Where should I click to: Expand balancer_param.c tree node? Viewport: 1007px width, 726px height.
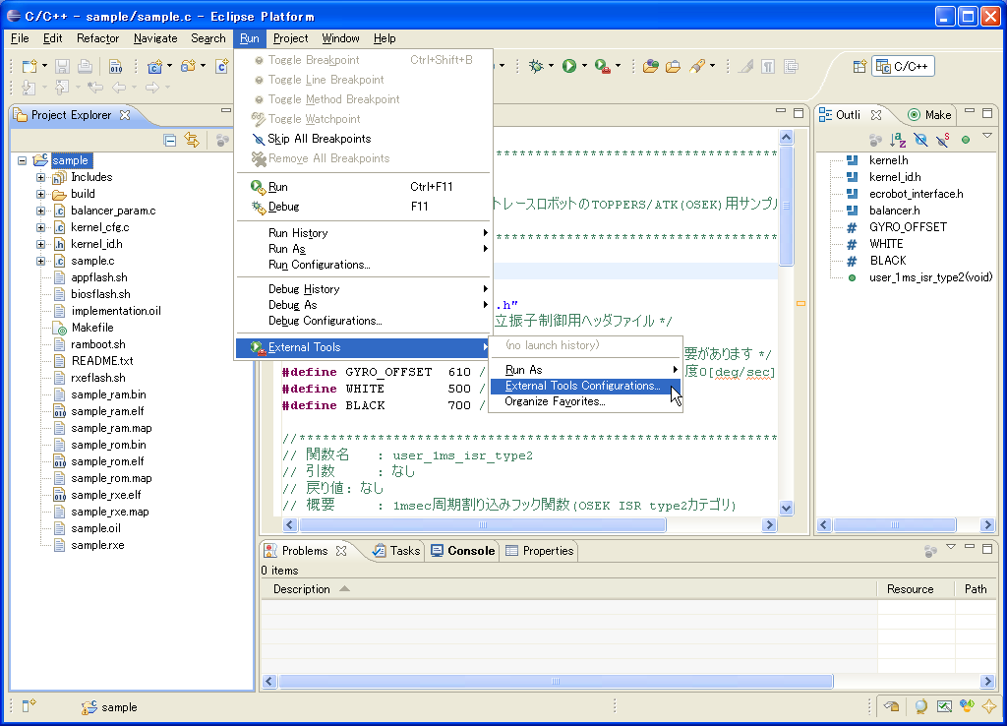pyautogui.click(x=40, y=211)
